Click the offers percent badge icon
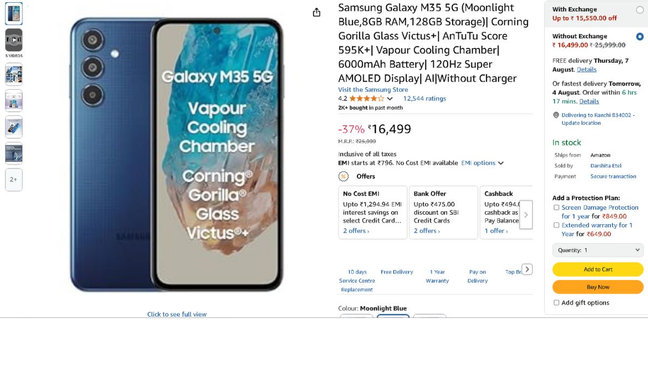This screenshot has width=648, height=389. (x=343, y=176)
